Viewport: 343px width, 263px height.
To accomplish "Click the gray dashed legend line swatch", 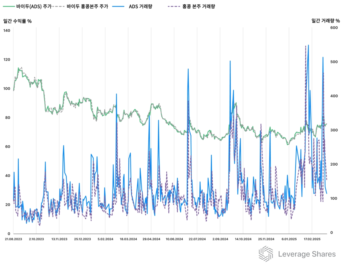I will (59, 7).
